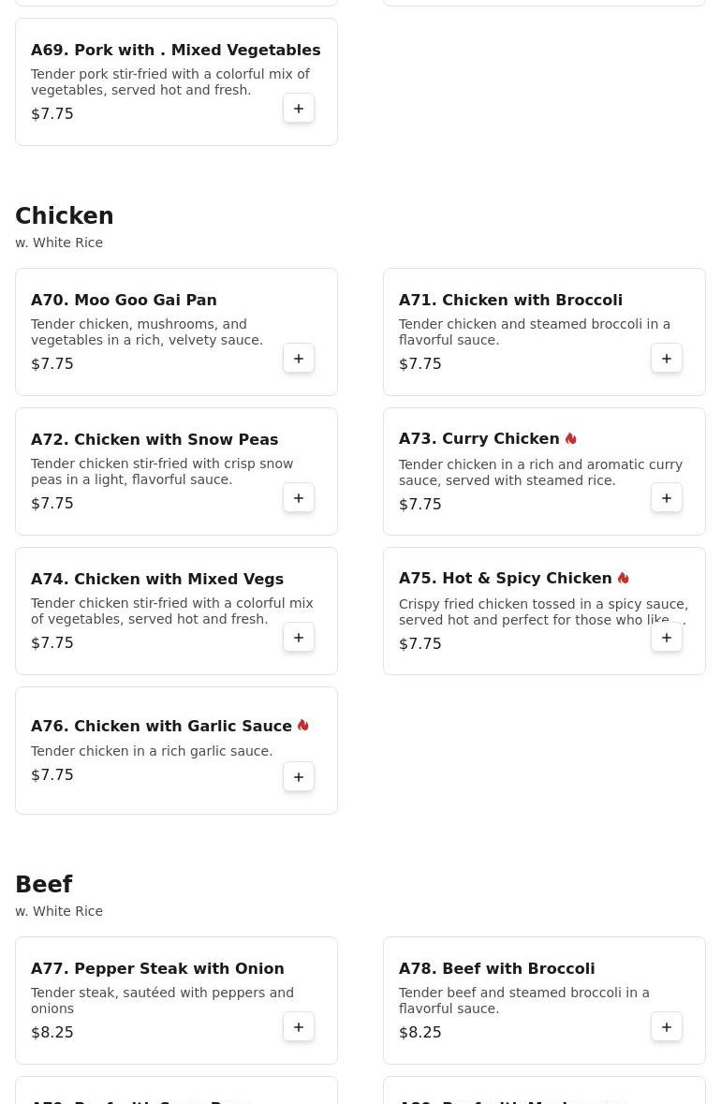
Task: Add A74 Chicken with Mixed Vegs
Action: tap(299, 637)
